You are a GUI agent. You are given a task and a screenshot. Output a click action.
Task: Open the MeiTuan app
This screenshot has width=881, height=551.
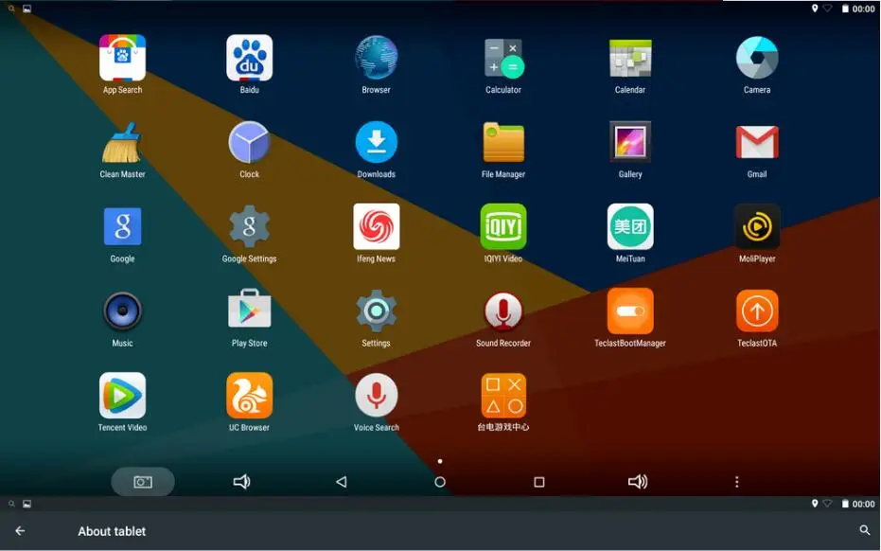630,226
